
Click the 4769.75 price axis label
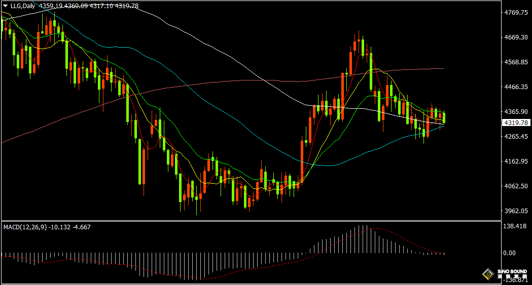[x=516, y=13]
